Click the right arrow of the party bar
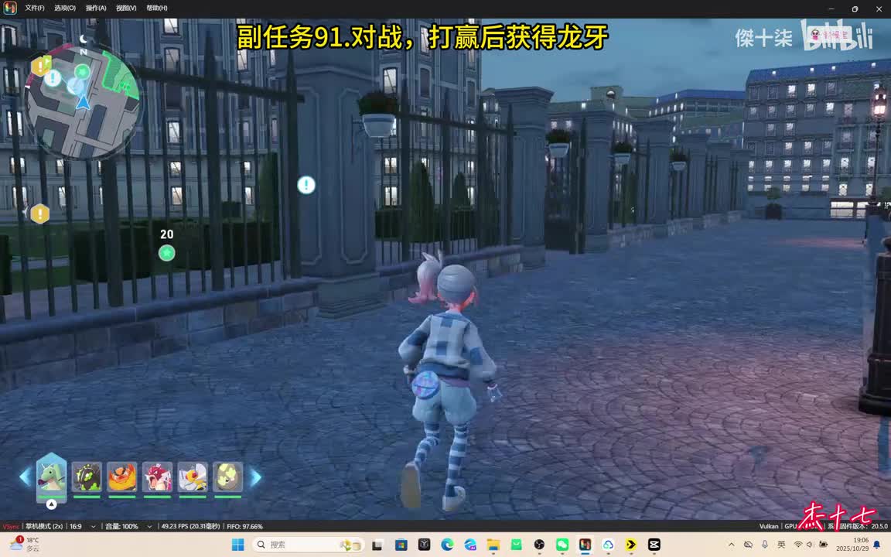 256,477
